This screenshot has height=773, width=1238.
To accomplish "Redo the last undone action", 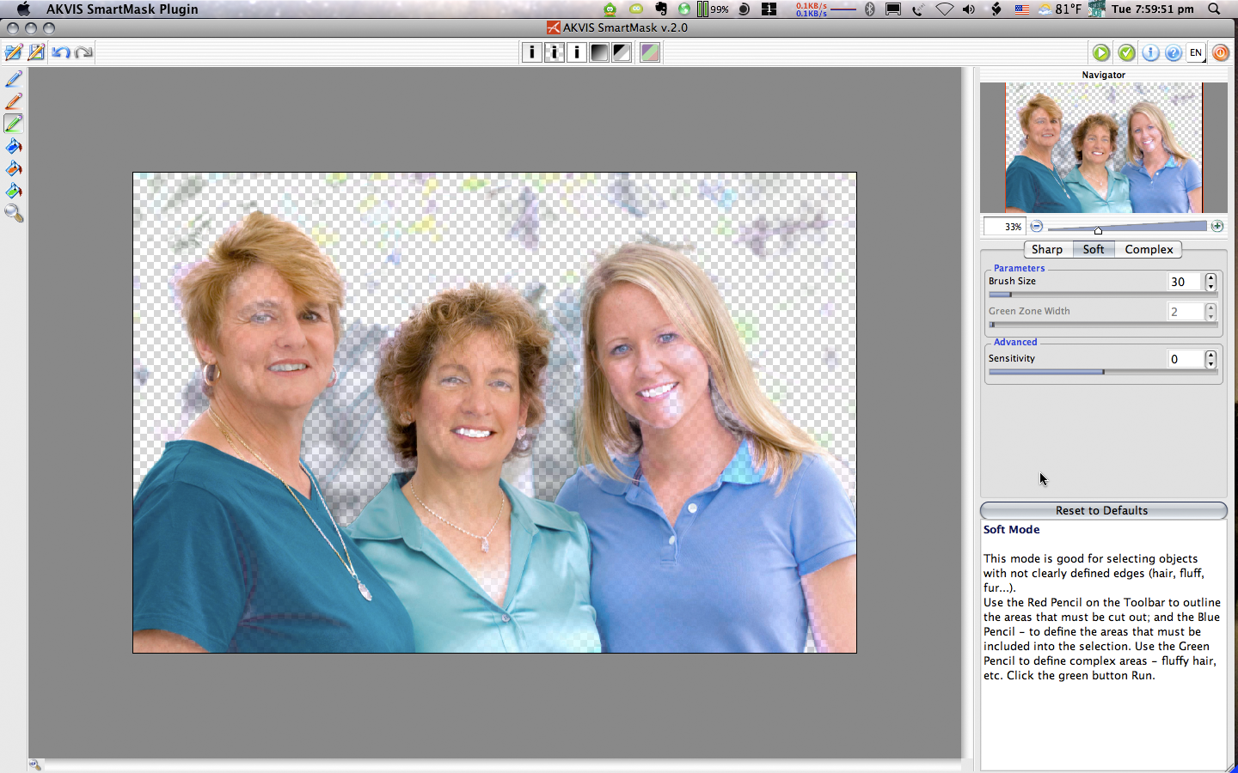I will (x=83, y=52).
